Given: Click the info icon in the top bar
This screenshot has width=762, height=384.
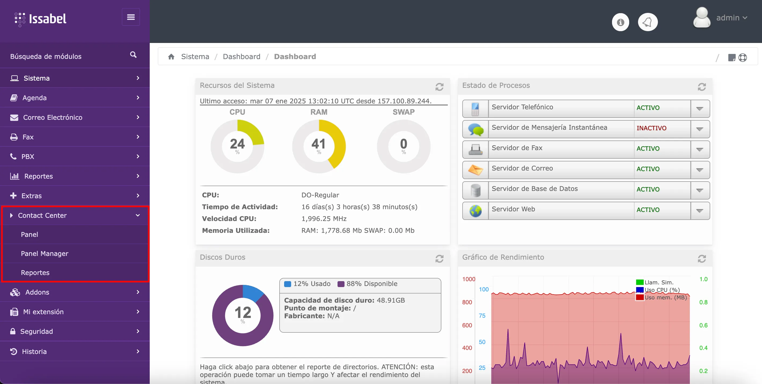Looking at the screenshot, I should click(x=620, y=22).
